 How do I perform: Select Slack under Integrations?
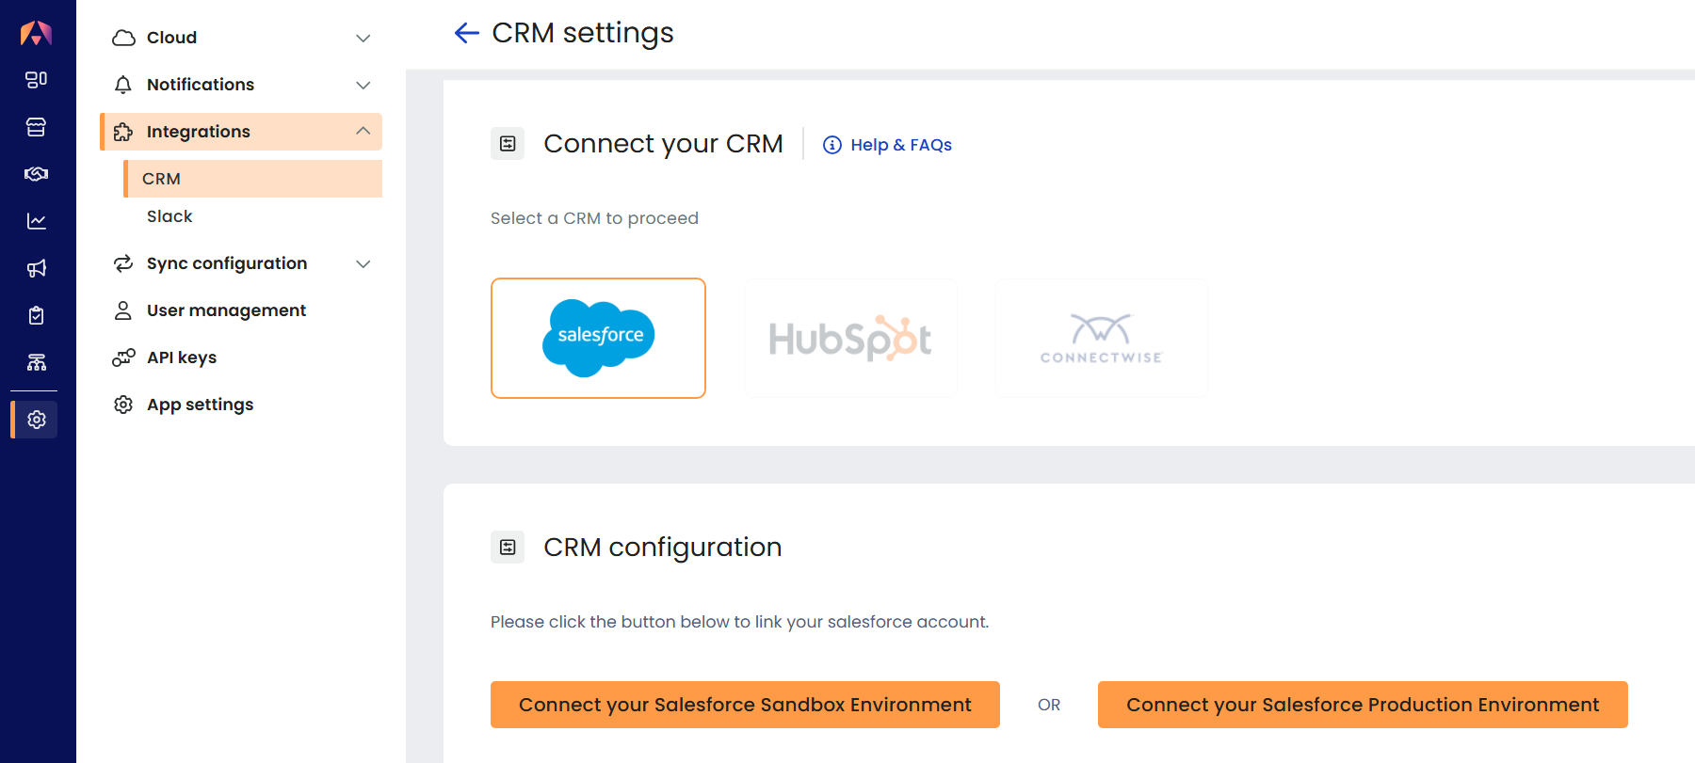pos(169,216)
